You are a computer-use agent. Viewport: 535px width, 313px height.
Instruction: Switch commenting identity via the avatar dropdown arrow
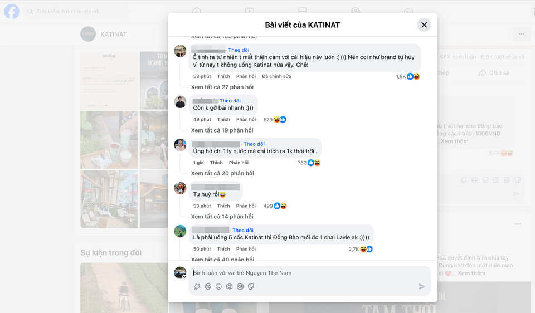(x=184, y=277)
